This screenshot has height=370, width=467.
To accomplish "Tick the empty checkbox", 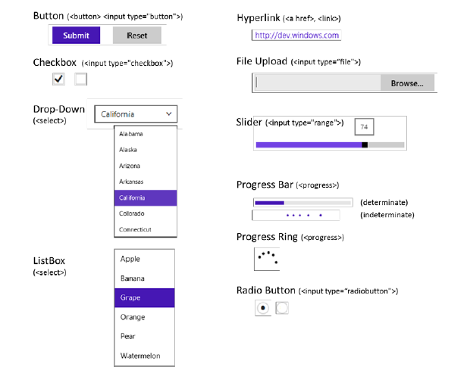I will 80,79.
